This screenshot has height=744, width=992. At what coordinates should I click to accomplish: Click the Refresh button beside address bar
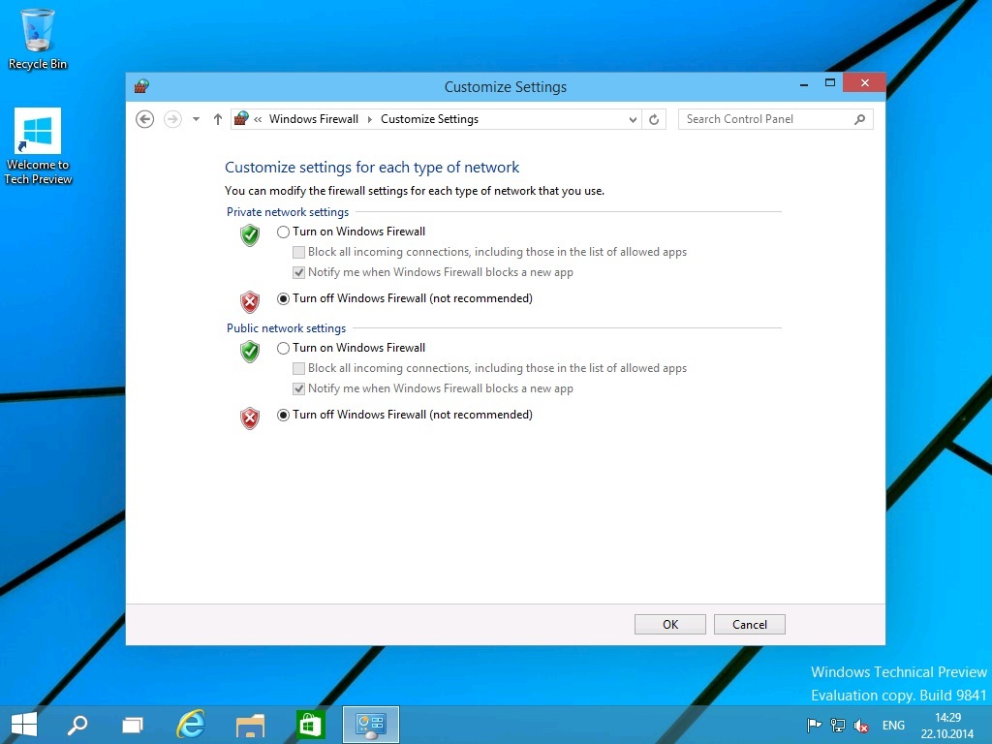point(654,119)
